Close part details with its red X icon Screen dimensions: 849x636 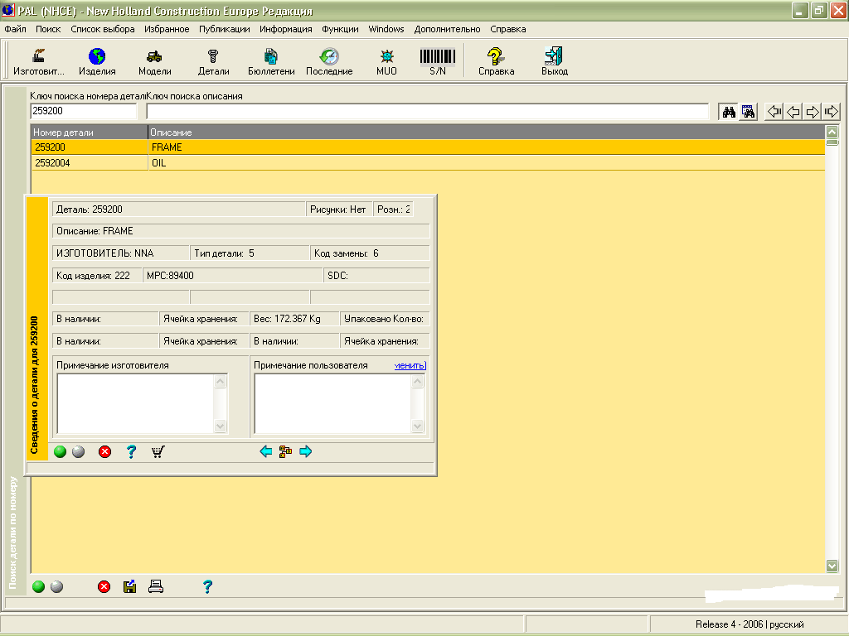[x=105, y=452]
